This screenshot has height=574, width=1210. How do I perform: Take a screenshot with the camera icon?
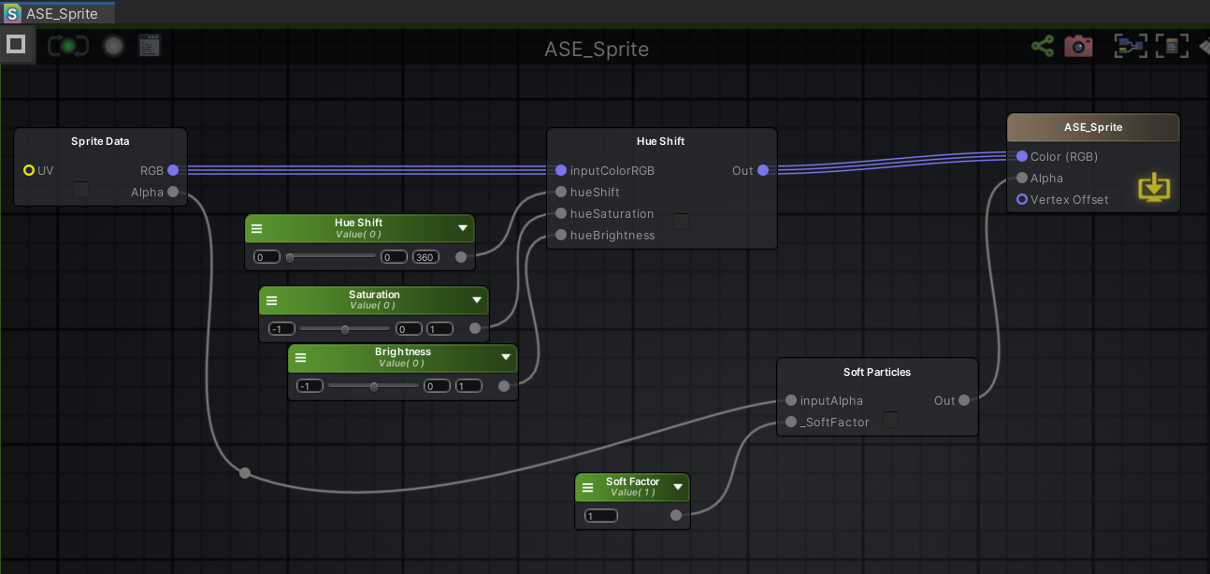[1078, 45]
